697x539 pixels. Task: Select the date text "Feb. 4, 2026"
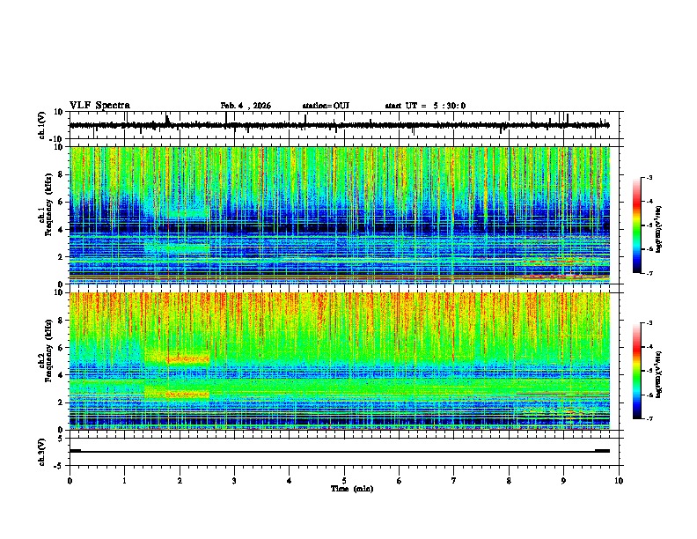[x=246, y=106]
